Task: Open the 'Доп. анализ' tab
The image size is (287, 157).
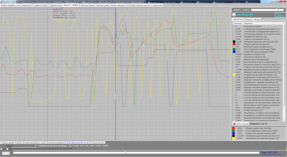Action: tap(42, 143)
